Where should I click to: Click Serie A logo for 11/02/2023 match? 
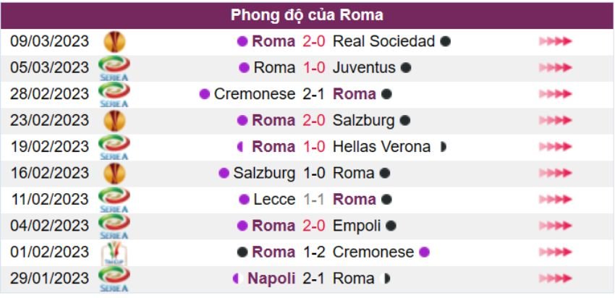(114, 200)
